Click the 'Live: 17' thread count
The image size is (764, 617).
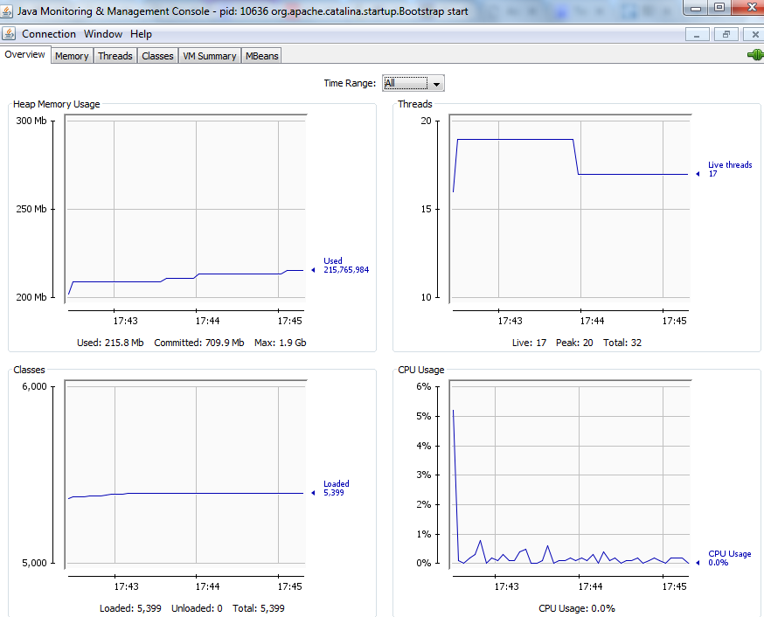[529, 343]
